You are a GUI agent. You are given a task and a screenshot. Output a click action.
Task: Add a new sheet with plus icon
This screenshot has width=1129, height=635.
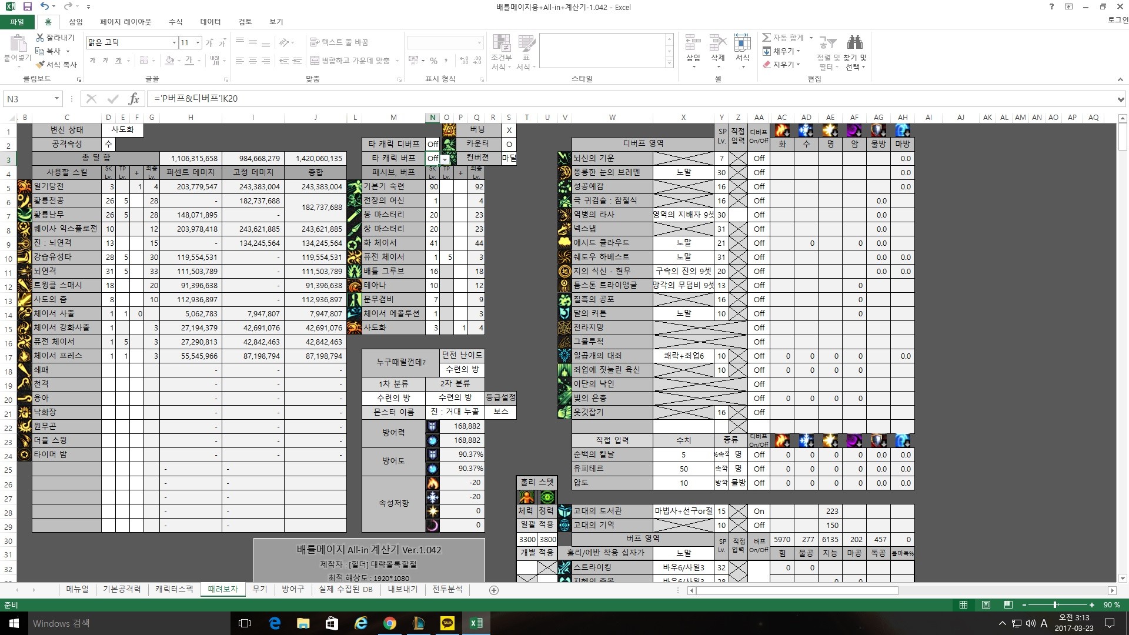pos(494,590)
